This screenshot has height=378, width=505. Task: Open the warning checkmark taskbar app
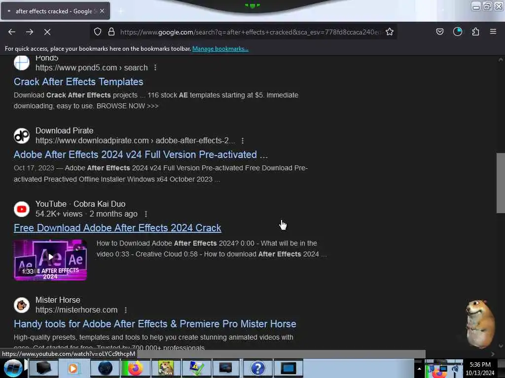tap(197, 368)
